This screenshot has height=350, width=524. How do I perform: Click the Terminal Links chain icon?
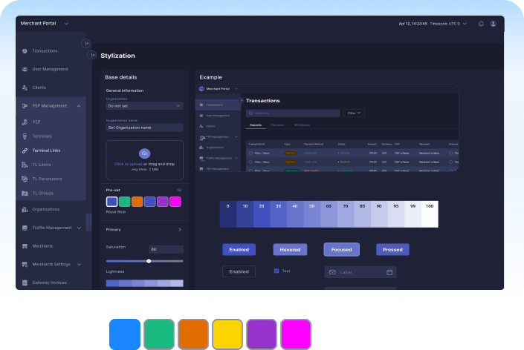[25, 151]
